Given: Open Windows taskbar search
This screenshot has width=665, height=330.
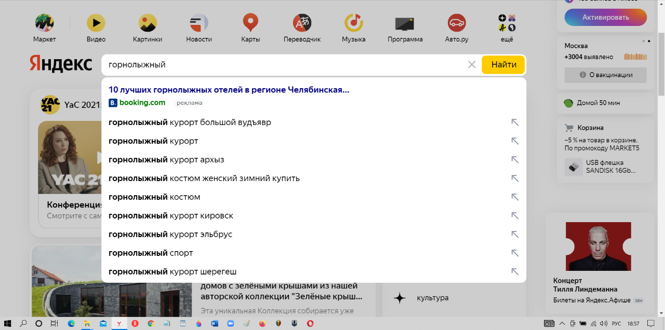Looking at the screenshot, I should [23, 323].
